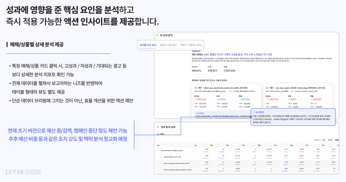Click Meta logo on olive-asc_purchase ad card

pyautogui.click(x=196, y=88)
